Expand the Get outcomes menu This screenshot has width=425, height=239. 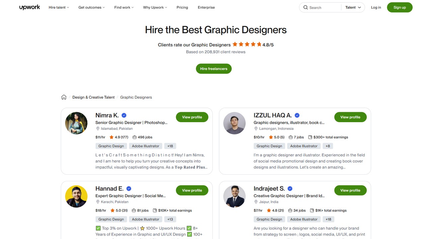(x=91, y=7)
